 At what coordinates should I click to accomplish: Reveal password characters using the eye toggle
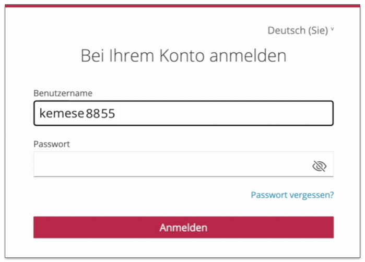(319, 166)
